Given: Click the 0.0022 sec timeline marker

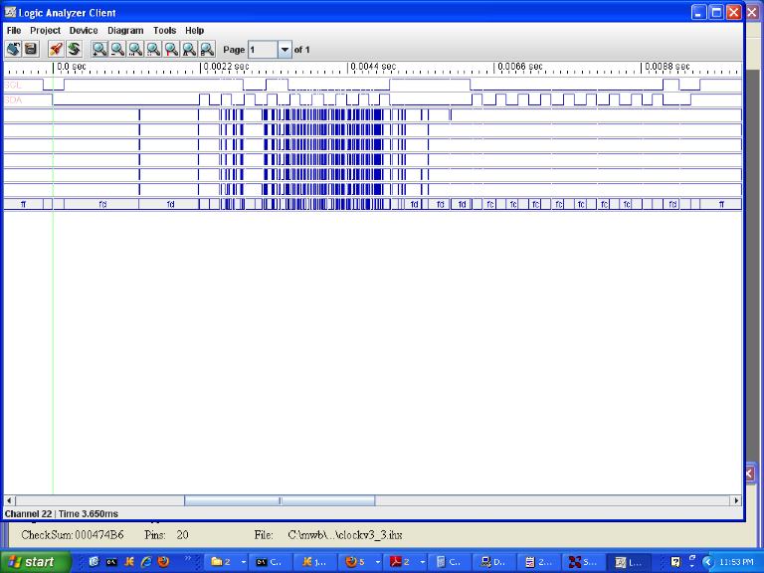Looking at the screenshot, I should [226, 67].
